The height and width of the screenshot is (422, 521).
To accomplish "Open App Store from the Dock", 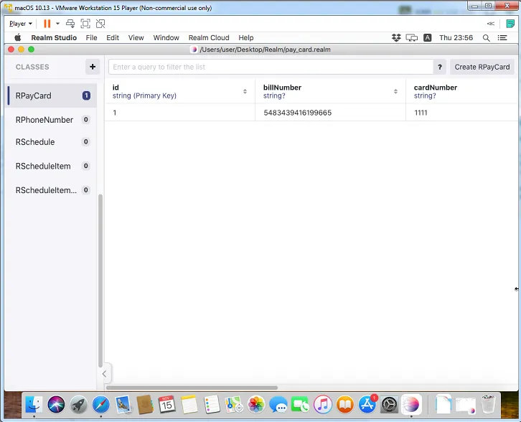I will pos(367,404).
